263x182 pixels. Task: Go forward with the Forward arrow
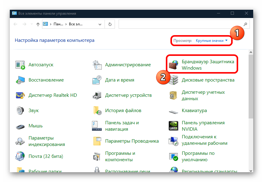coord(25,24)
